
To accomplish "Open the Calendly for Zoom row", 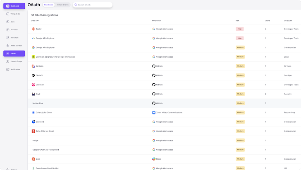I will 44,112.
